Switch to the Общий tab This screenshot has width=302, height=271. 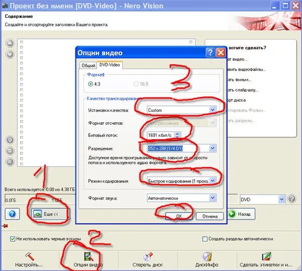coord(88,65)
